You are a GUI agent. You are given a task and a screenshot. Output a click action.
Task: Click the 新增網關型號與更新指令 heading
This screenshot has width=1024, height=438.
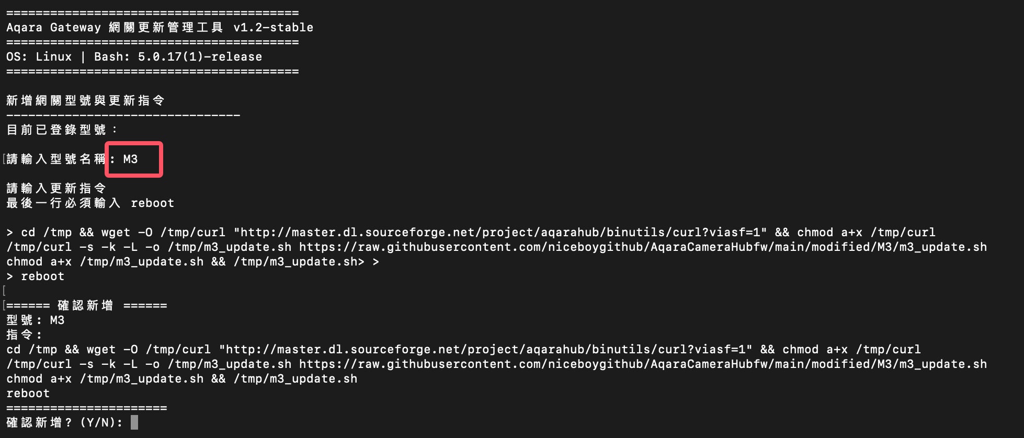click(85, 100)
